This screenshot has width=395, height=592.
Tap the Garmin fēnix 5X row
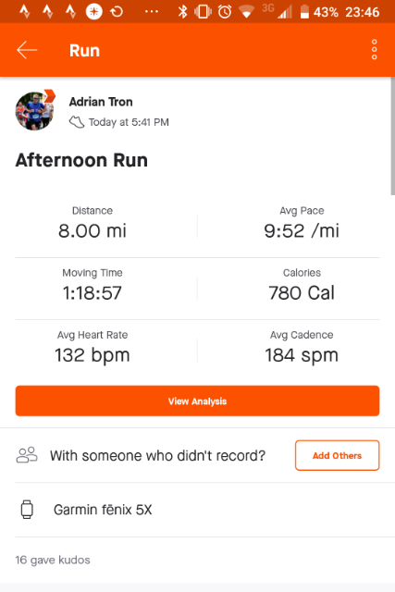[198, 510]
